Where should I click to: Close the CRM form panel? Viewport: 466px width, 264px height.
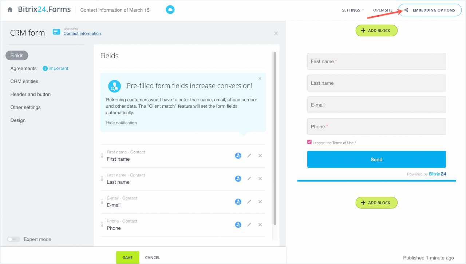pyautogui.click(x=276, y=33)
